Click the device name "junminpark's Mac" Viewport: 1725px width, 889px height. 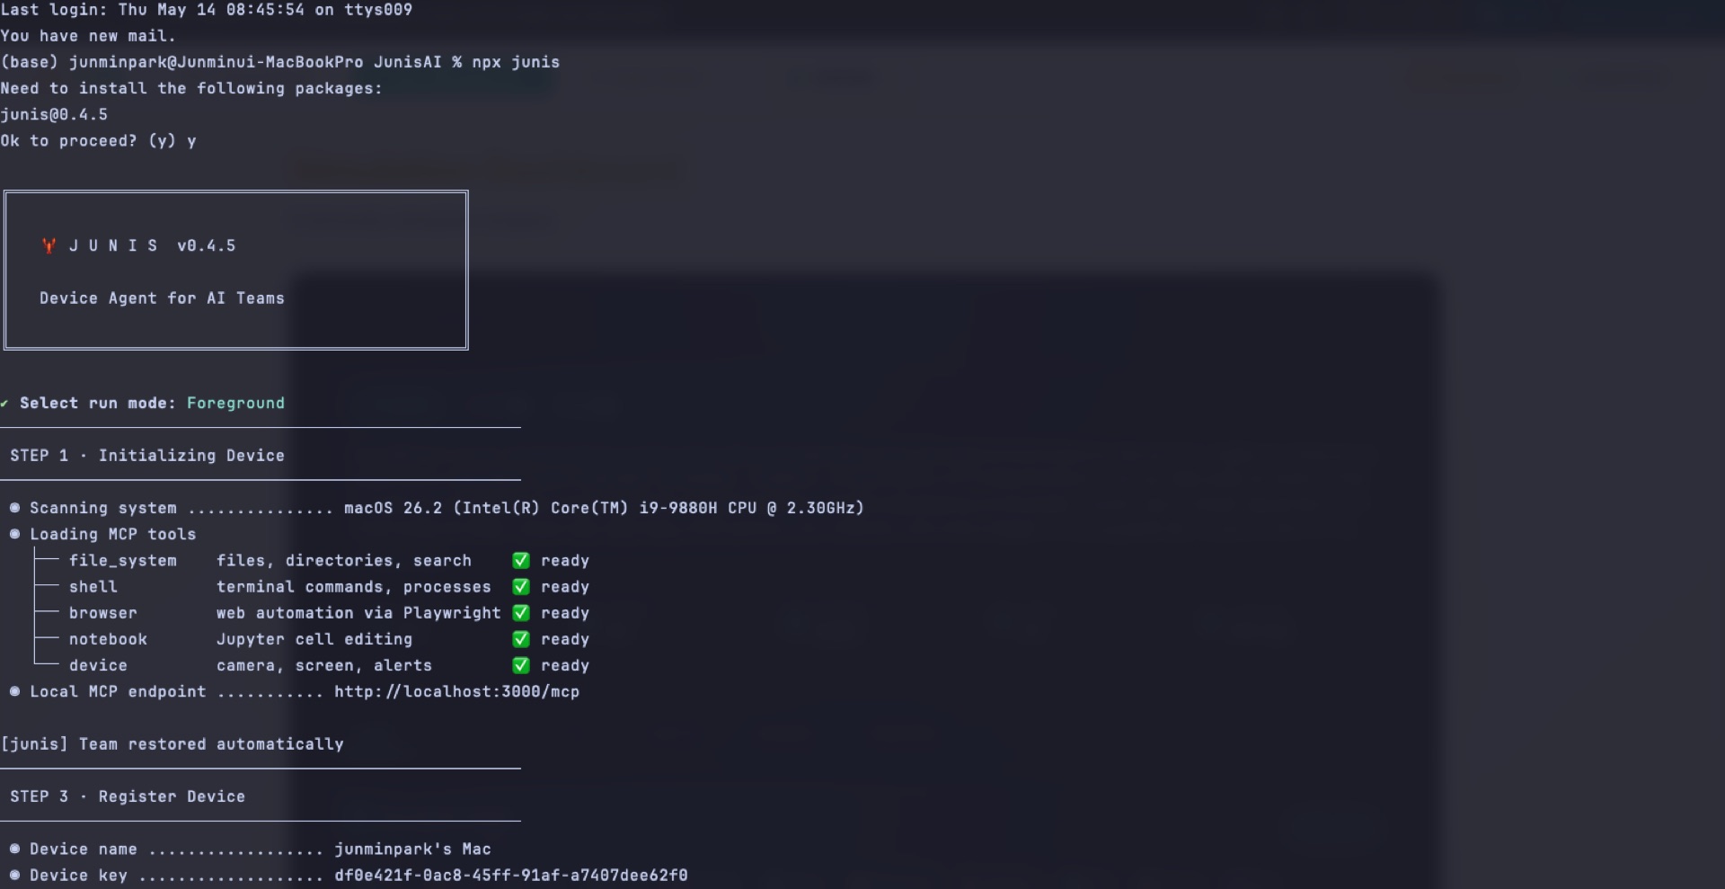[x=412, y=849]
